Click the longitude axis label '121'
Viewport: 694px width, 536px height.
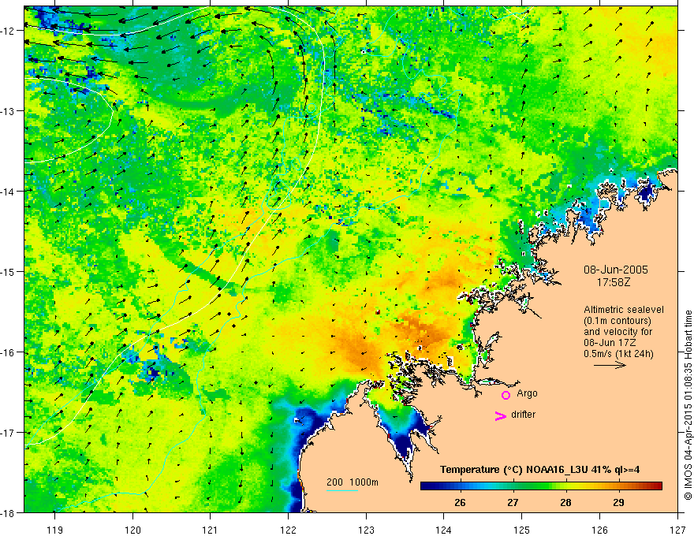click(211, 530)
